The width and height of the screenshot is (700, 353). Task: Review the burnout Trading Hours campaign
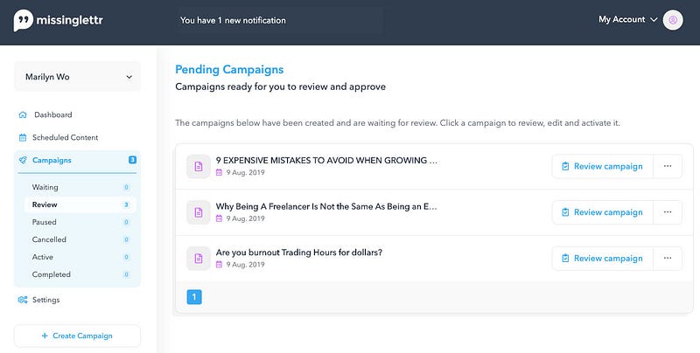[x=602, y=258]
